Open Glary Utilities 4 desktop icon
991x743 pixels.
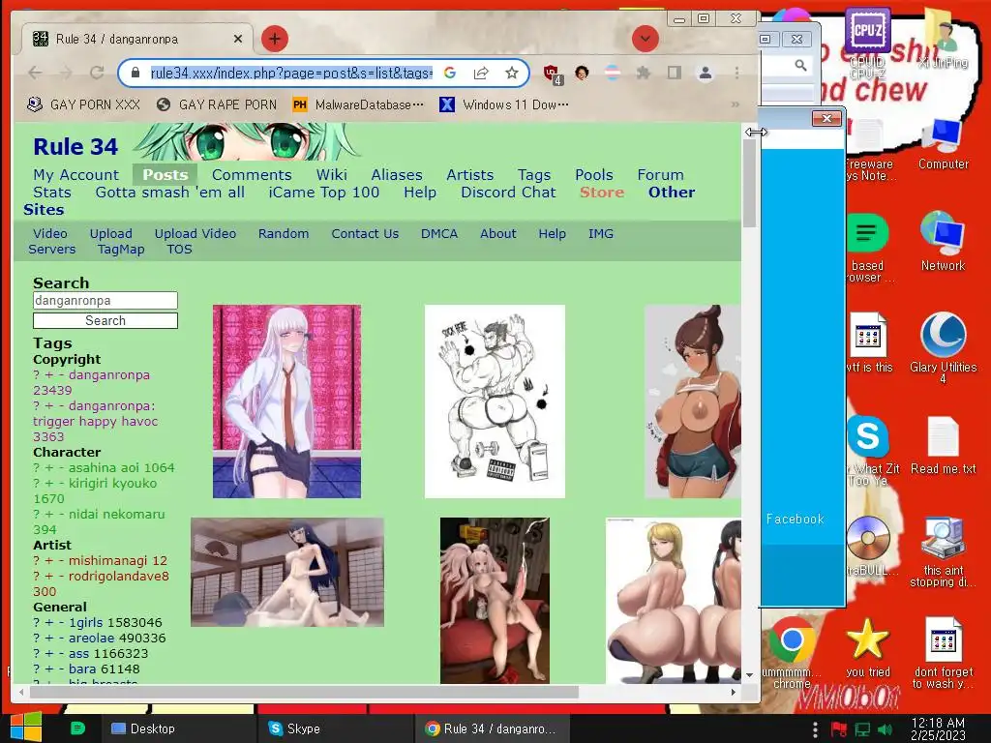coord(943,347)
